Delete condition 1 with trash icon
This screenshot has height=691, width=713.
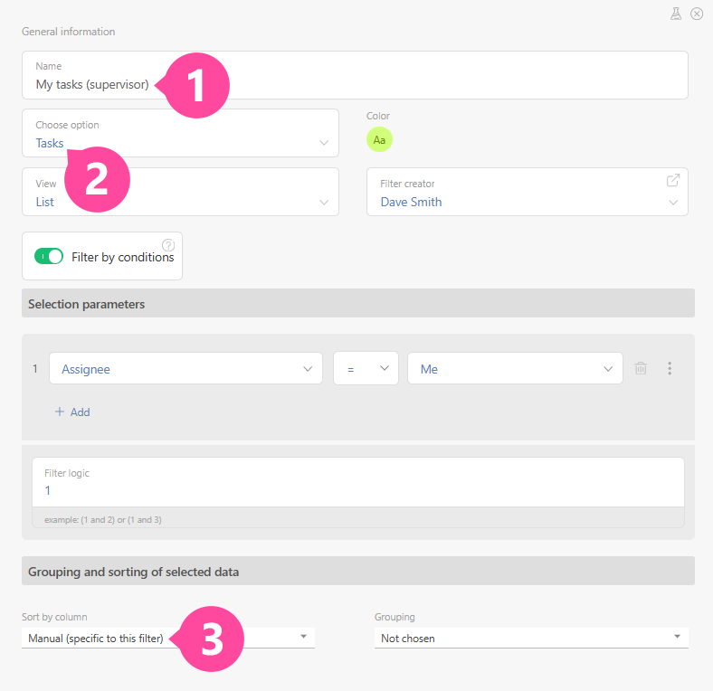641,368
